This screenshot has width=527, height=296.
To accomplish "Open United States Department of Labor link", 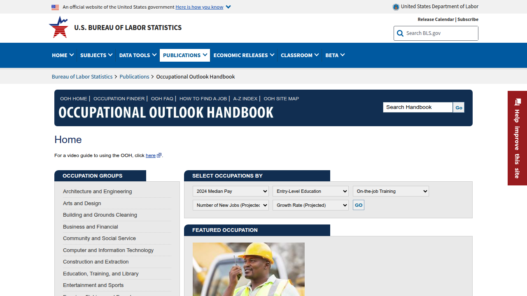I will (x=439, y=7).
